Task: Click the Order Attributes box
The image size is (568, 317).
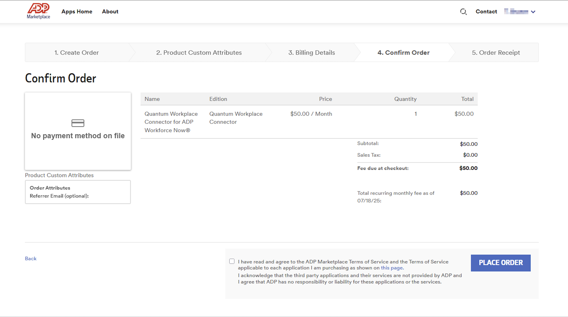Action: pyautogui.click(x=78, y=192)
